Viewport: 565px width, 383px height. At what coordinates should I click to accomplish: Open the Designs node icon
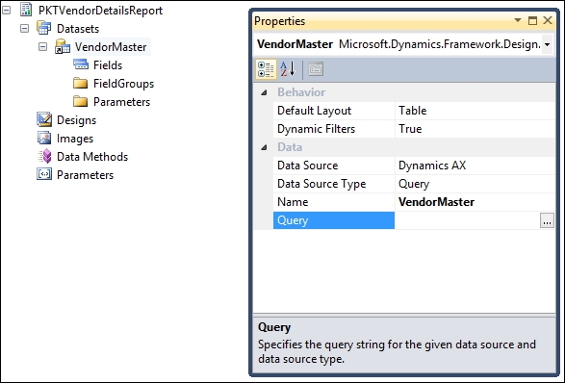(x=44, y=119)
